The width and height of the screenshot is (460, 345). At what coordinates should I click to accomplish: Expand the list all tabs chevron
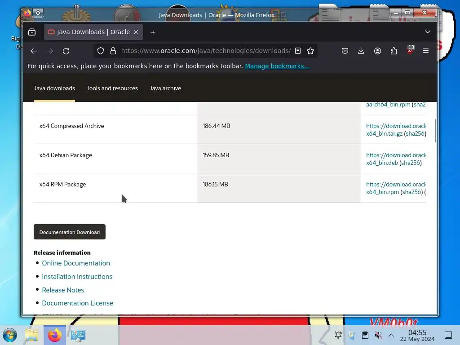(x=428, y=32)
